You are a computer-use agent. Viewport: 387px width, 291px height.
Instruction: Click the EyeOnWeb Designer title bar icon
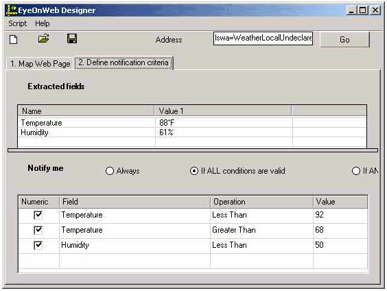point(12,10)
